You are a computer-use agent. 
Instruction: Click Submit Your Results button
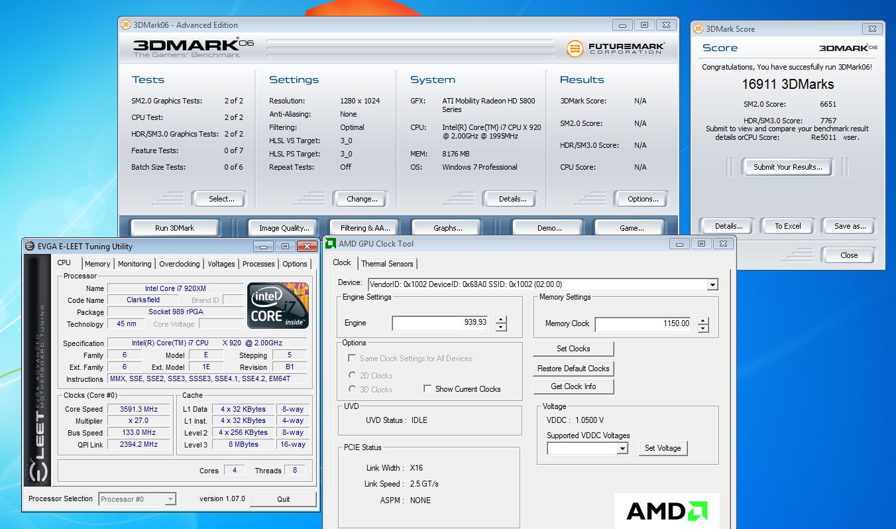tap(788, 167)
